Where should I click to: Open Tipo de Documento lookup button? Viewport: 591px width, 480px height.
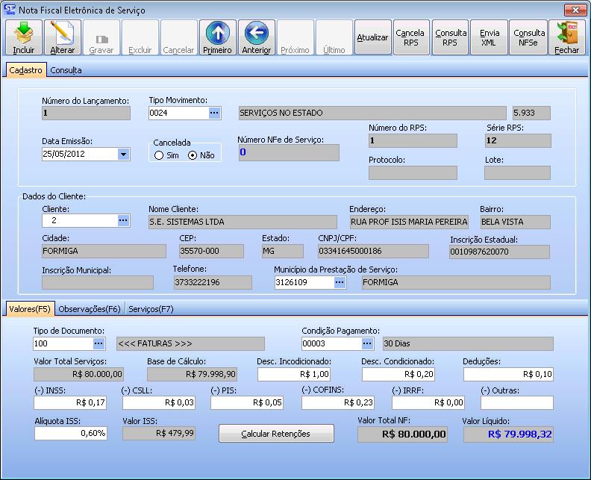99,343
